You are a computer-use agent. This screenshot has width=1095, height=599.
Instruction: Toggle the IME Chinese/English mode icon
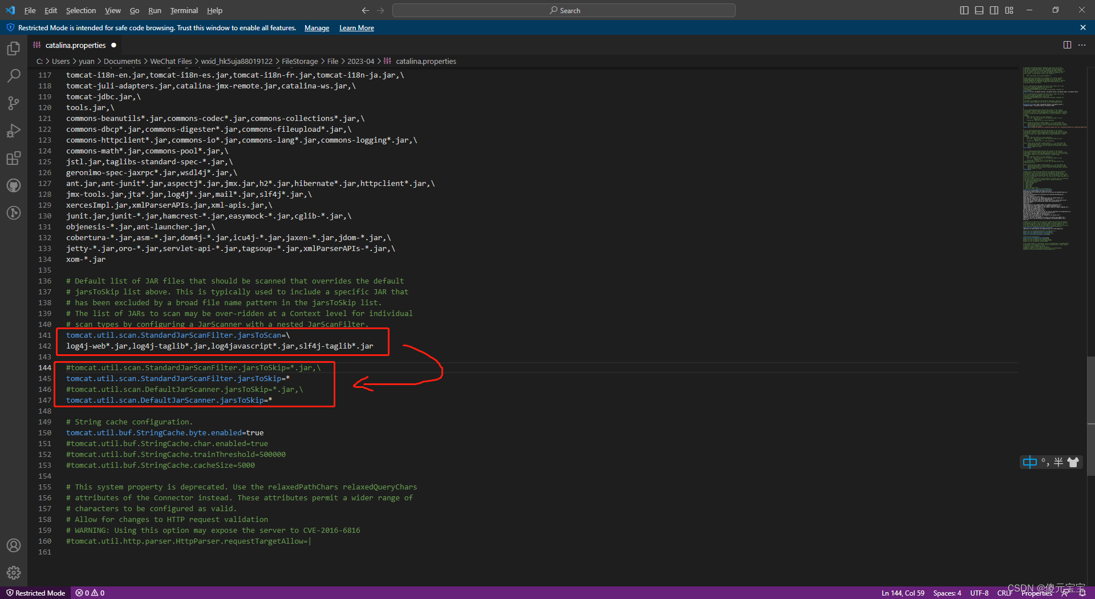click(1029, 462)
